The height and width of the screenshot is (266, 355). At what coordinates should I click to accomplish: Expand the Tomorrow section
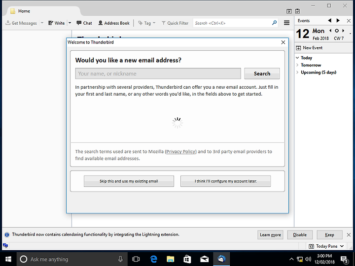[x=297, y=65]
